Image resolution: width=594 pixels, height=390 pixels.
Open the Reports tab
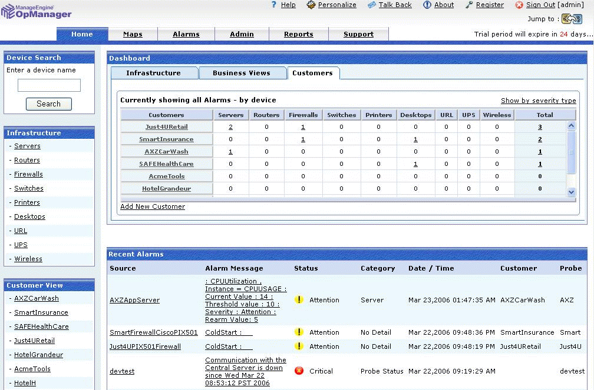(299, 34)
